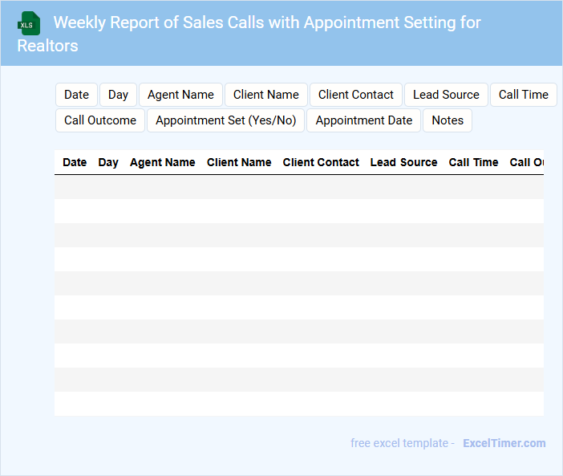The image size is (563, 476).
Task: Choose the Client Contact tag
Action: [x=355, y=95]
